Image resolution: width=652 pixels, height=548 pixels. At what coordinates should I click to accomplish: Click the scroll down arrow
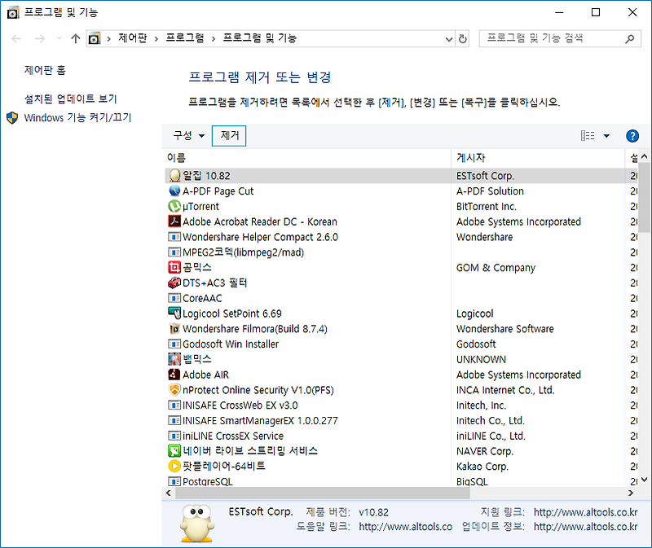click(x=644, y=480)
